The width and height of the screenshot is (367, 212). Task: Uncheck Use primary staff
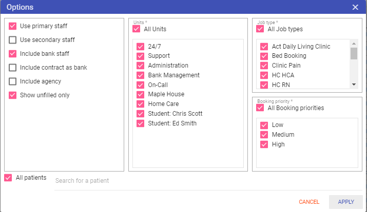[x=13, y=26]
